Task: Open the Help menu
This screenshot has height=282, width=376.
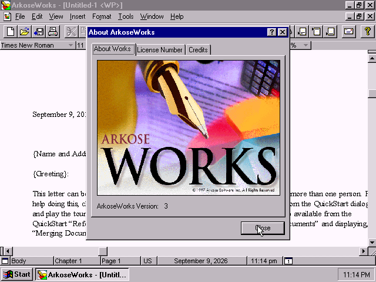Action: 177,16
